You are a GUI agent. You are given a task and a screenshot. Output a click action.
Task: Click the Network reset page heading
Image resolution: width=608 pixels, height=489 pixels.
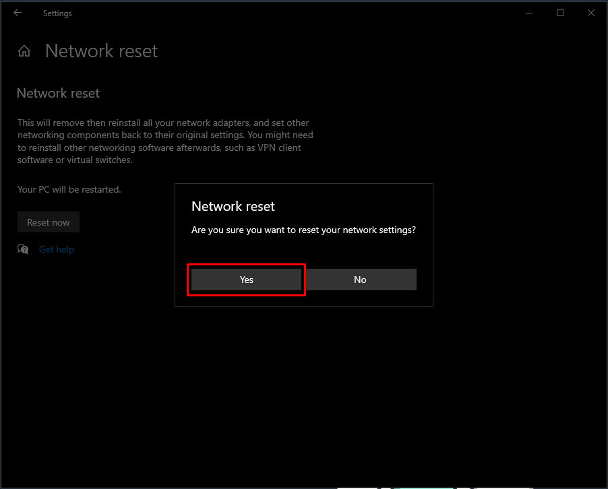tap(101, 51)
